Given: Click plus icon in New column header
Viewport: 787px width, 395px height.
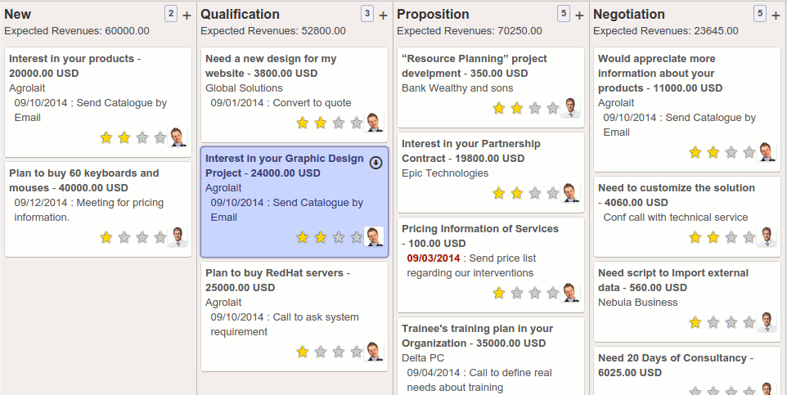Looking at the screenshot, I should (187, 15).
